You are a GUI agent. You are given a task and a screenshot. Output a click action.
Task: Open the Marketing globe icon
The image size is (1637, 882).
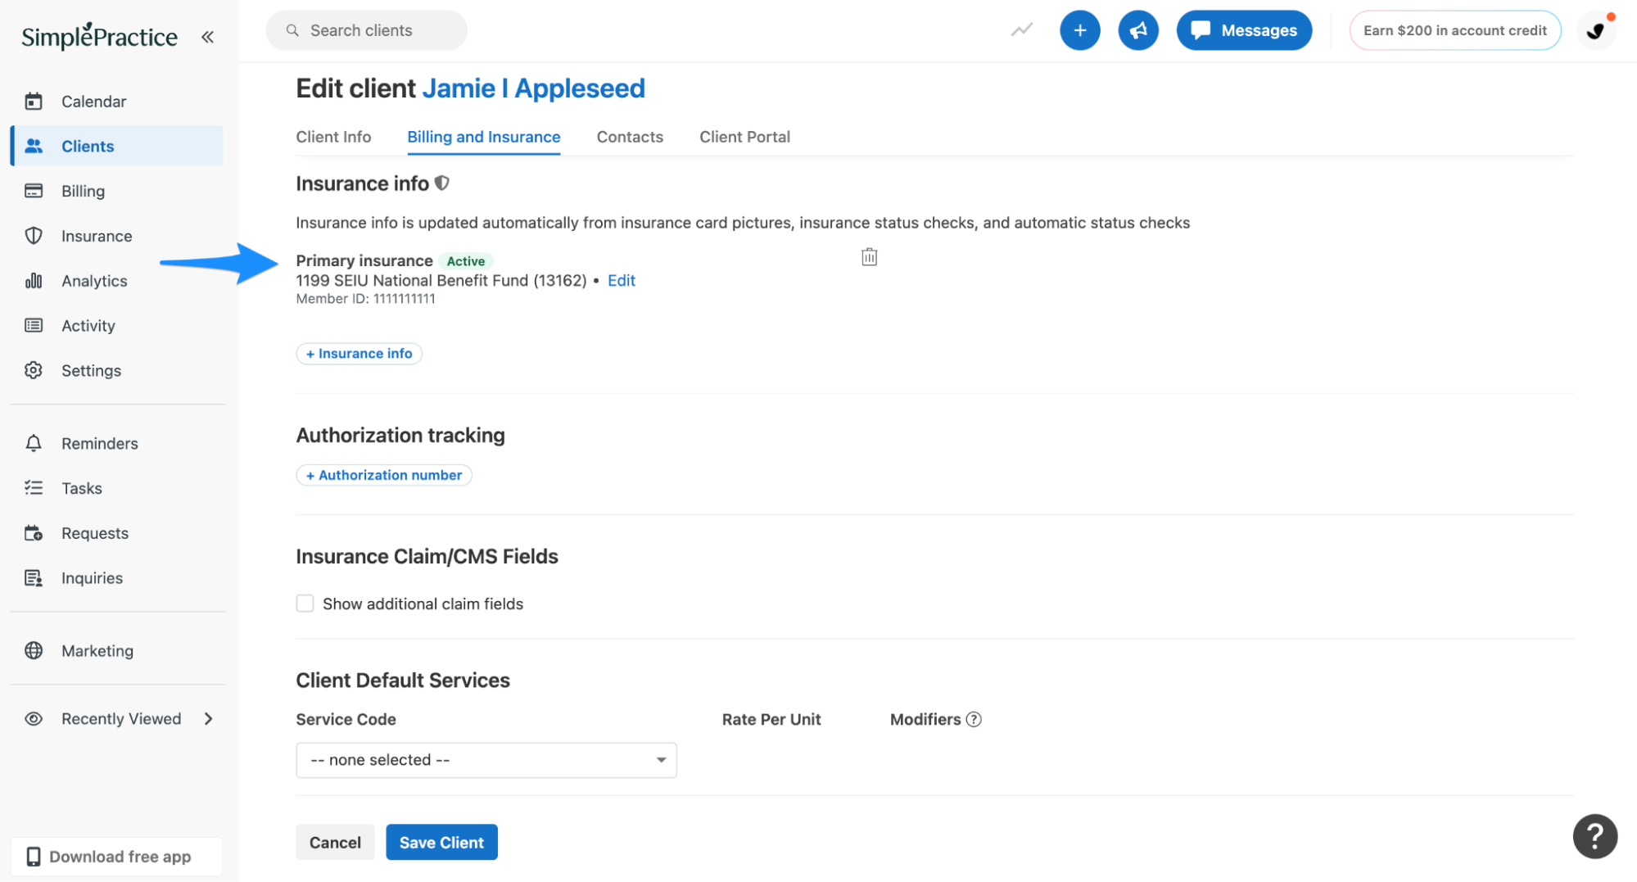tap(34, 651)
